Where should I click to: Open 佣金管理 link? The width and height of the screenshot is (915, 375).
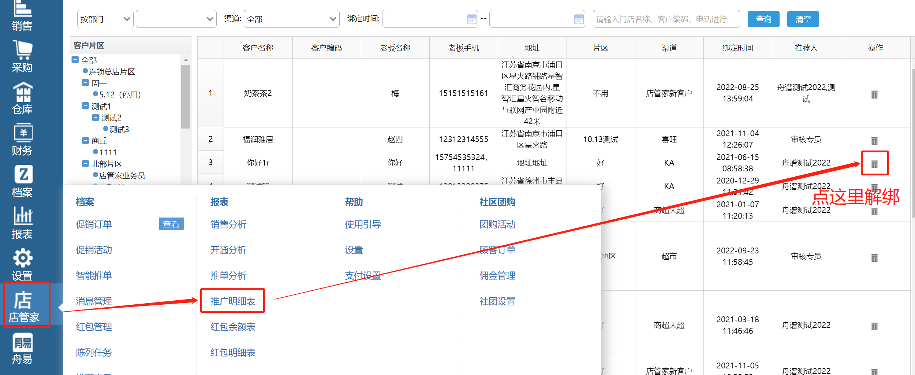(x=497, y=275)
